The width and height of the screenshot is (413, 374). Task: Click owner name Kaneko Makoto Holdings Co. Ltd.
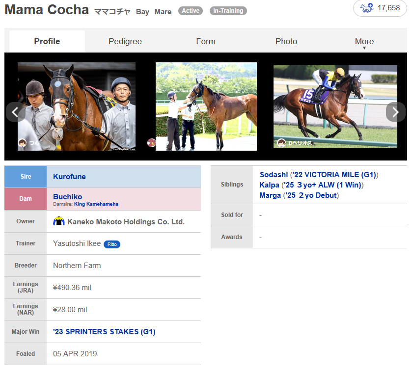(x=126, y=222)
